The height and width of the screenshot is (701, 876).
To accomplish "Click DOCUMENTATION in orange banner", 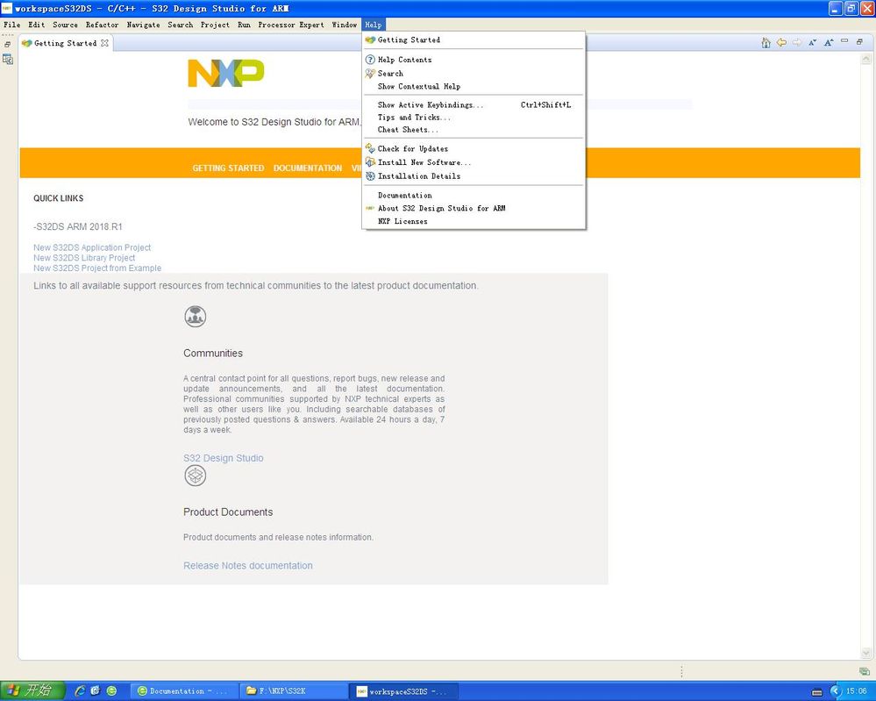I will (307, 168).
